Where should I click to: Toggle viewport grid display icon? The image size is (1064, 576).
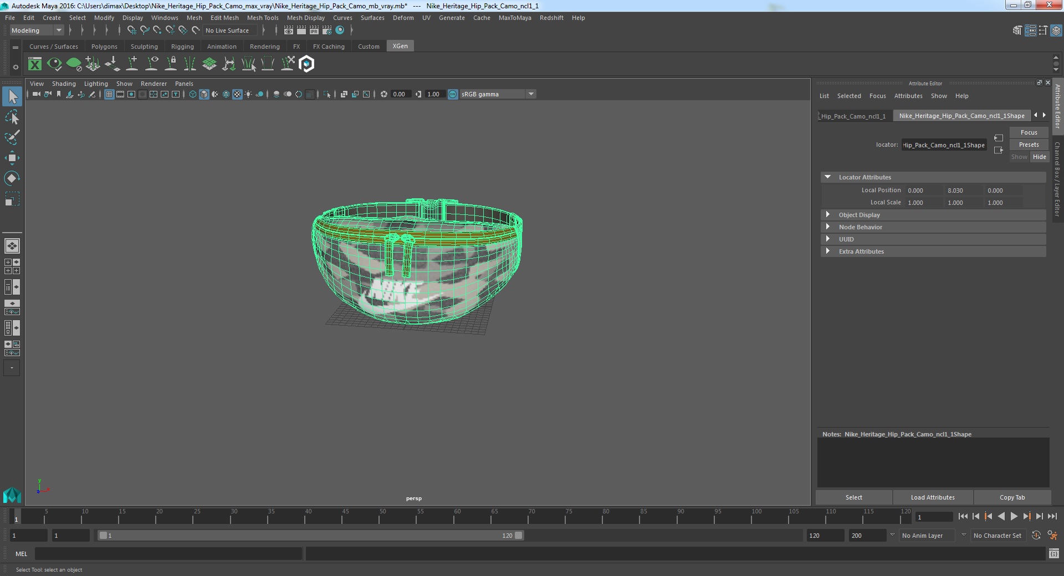pyautogui.click(x=109, y=94)
